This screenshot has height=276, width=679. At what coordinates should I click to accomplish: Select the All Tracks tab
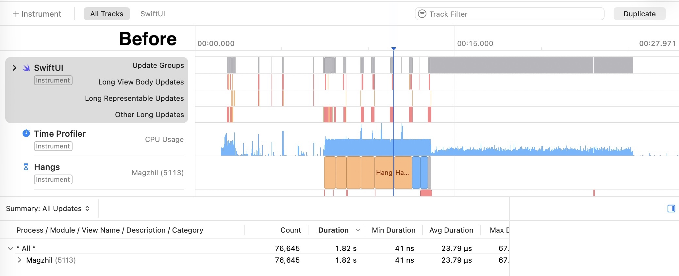[107, 14]
